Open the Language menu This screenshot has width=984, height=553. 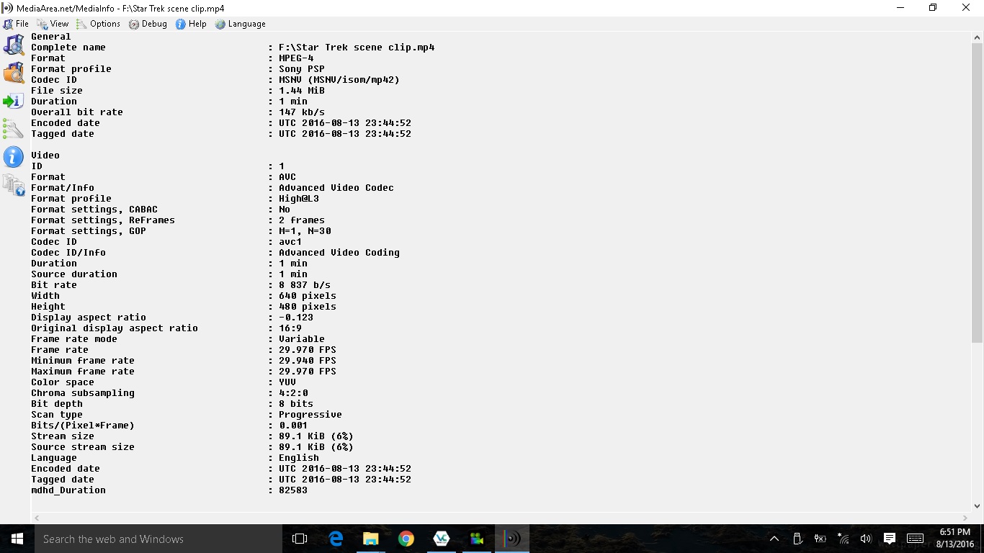[x=240, y=24]
